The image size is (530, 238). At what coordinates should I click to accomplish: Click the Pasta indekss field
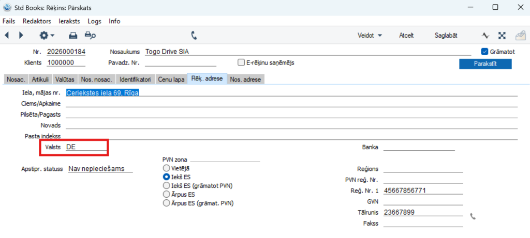292,136
